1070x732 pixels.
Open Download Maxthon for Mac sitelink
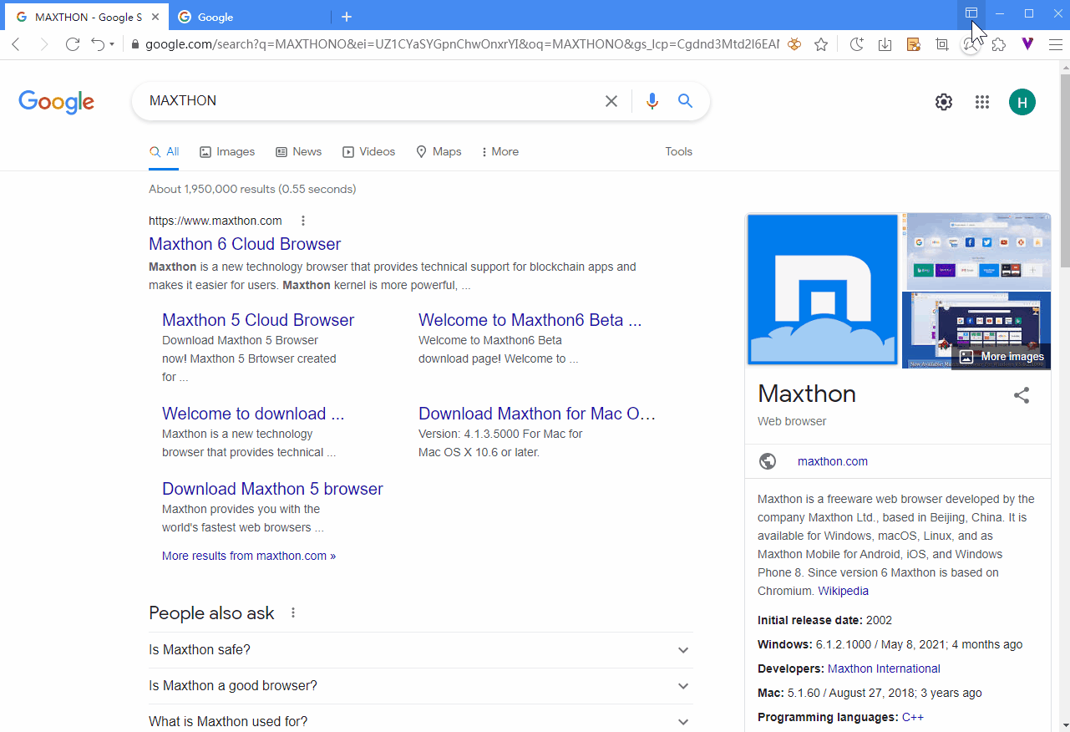pos(537,414)
